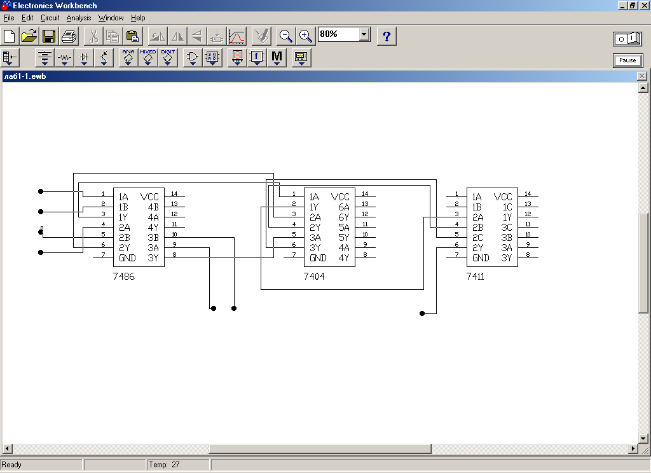Open Digital ICs (DIGIT) bin
This screenshot has width=651, height=473.
(x=168, y=57)
